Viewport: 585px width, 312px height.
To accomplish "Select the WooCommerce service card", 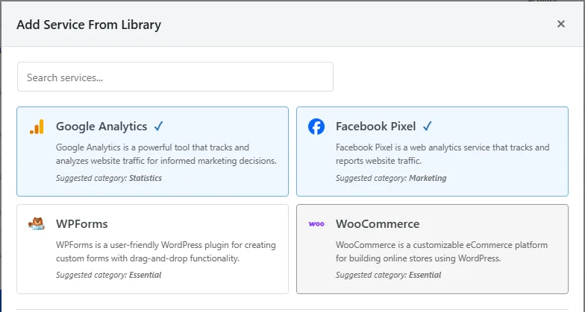I will 433,249.
